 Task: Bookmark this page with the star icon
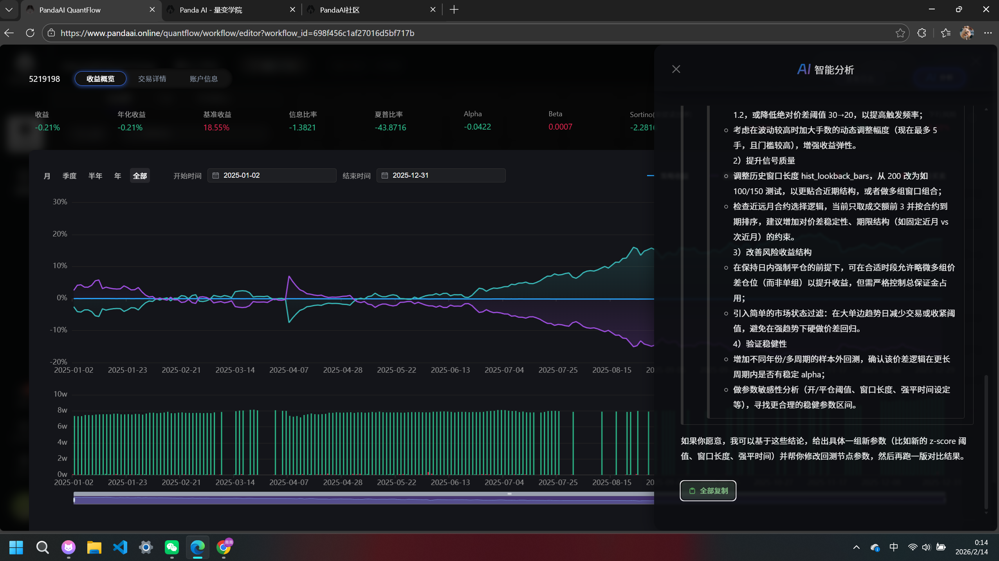900,33
